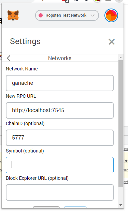Click the Settings page title
Screen dimensions: 128x214
[25, 41]
